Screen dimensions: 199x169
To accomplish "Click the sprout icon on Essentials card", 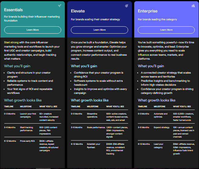I will point(60,6).
